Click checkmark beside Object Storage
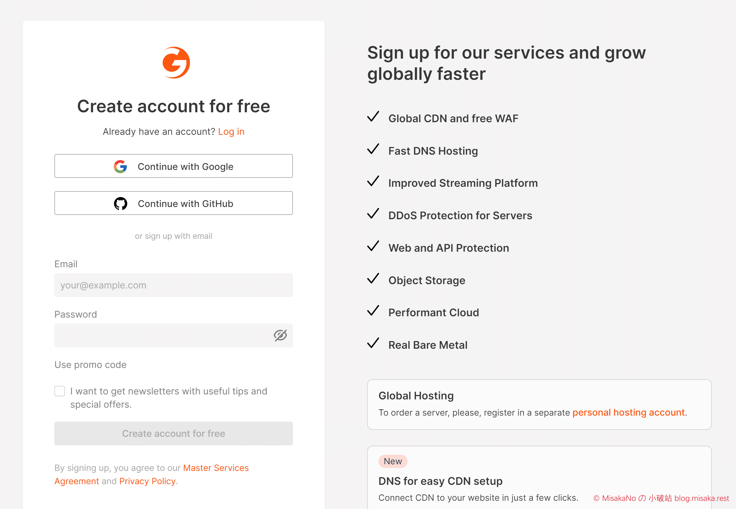This screenshot has height=509, width=736. point(373,279)
